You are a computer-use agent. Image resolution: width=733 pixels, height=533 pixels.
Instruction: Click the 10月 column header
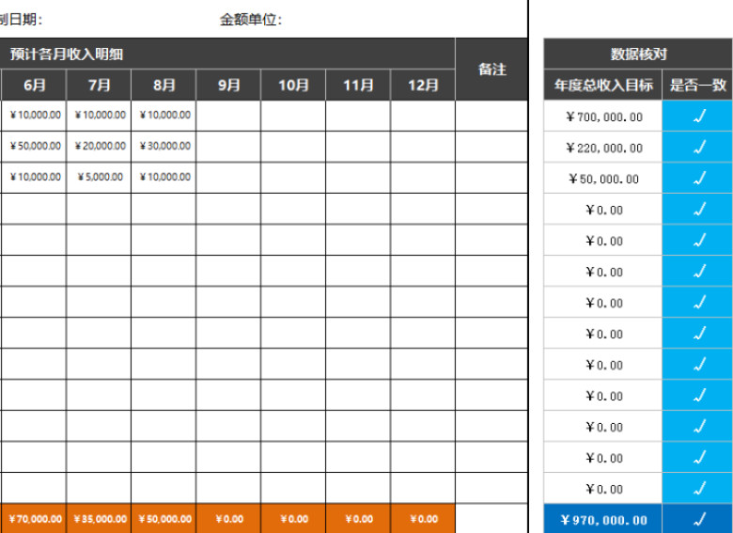click(x=293, y=86)
